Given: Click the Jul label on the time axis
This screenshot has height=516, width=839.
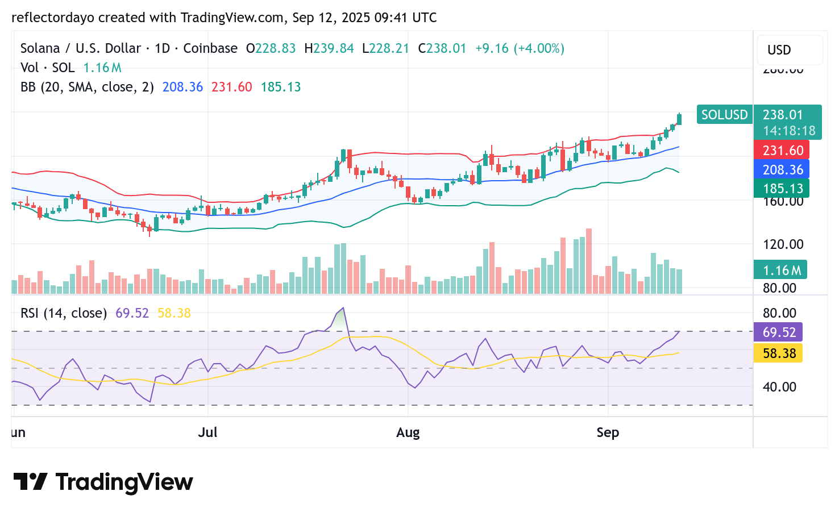Looking at the screenshot, I should [x=207, y=432].
